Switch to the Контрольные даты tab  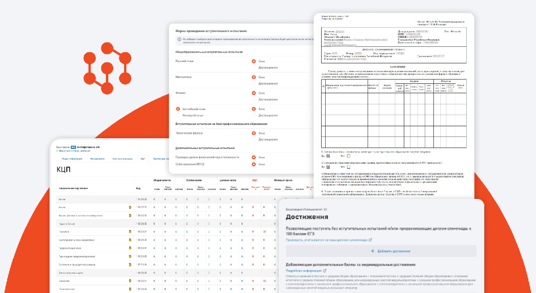(122, 158)
